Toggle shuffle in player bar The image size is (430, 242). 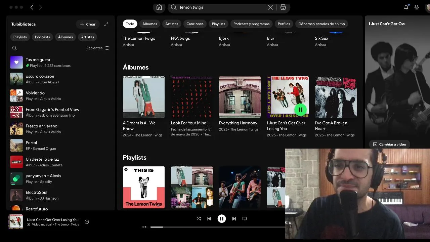[x=199, y=219]
